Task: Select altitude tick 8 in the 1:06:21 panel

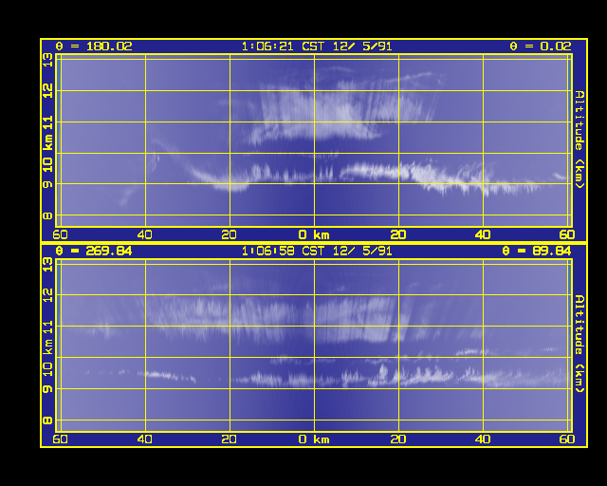Action: [47, 215]
